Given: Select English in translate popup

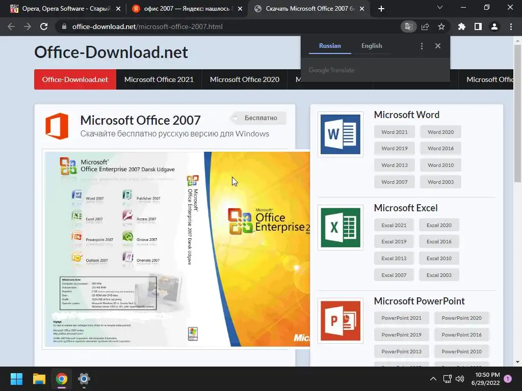Looking at the screenshot, I should tap(372, 46).
